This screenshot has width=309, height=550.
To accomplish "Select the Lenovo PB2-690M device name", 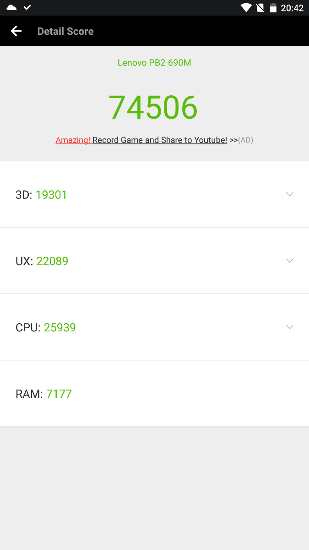I will pyautogui.click(x=154, y=63).
